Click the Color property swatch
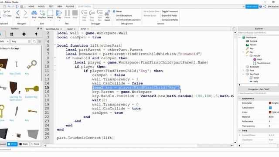 (270, 113)
